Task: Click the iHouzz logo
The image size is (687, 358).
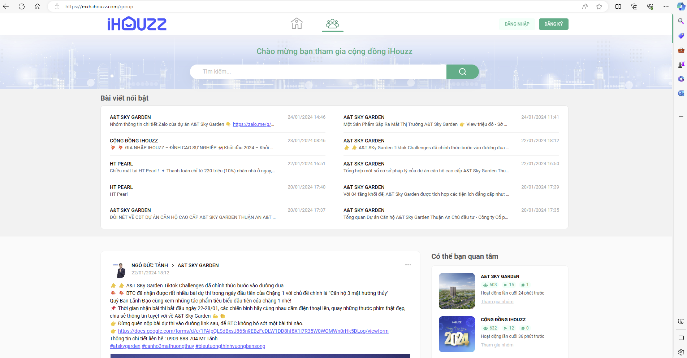Action: (137, 24)
